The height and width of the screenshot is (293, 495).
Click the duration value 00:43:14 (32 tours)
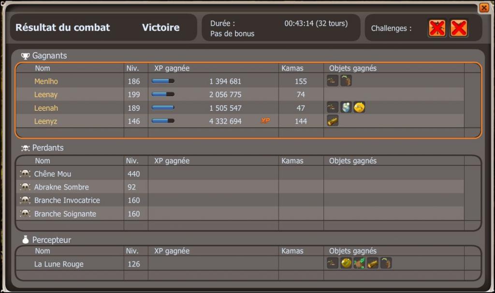tap(316, 23)
